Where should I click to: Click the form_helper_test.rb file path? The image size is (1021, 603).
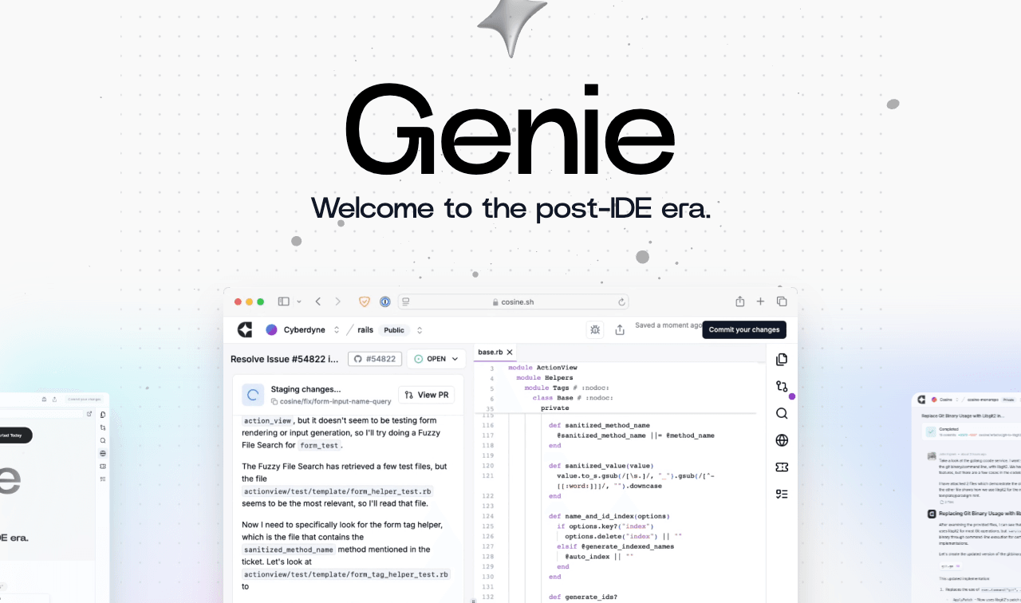(x=337, y=491)
